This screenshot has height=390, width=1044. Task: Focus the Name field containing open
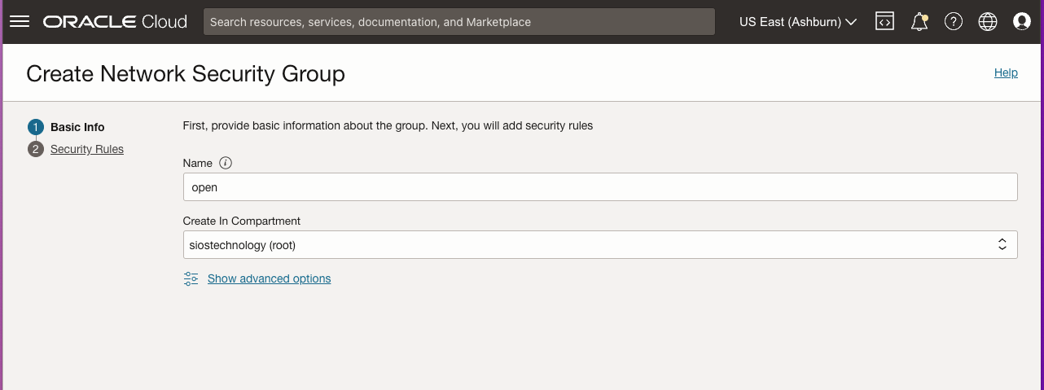[600, 186]
